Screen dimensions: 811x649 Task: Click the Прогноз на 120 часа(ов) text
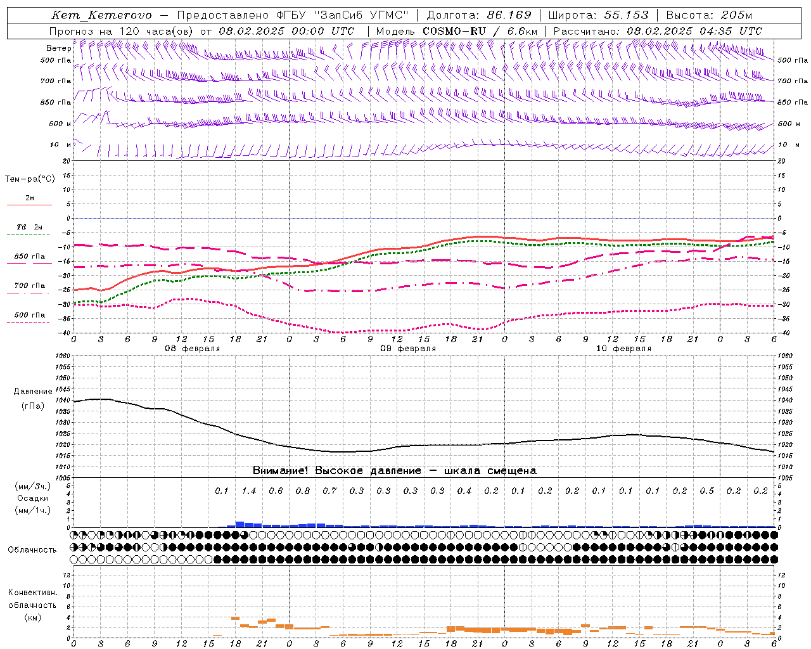point(122,31)
